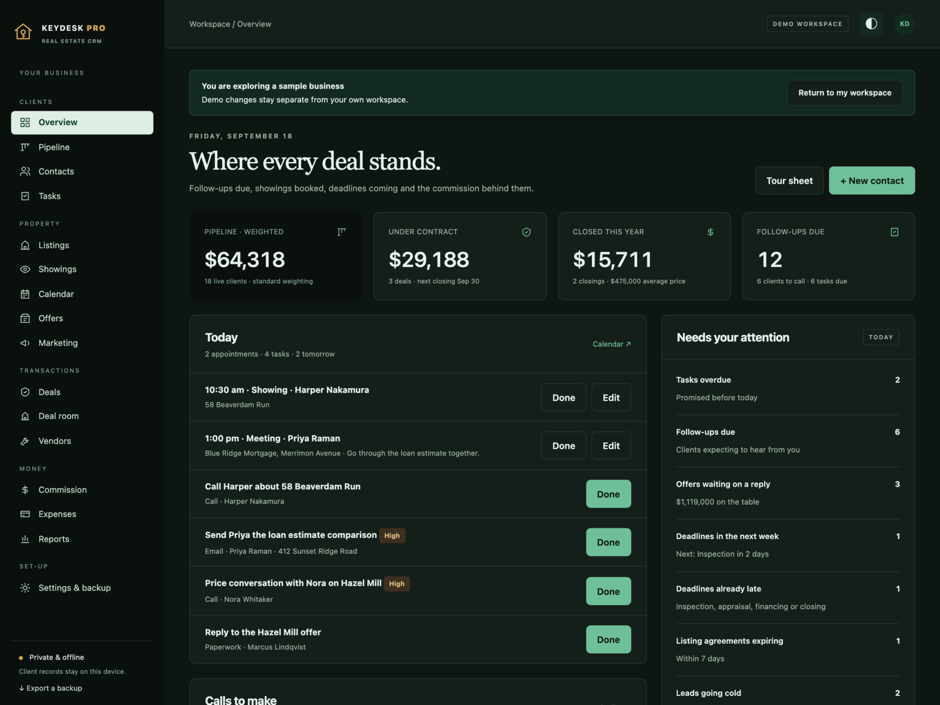Click Return to my workspace button

(x=845, y=93)
